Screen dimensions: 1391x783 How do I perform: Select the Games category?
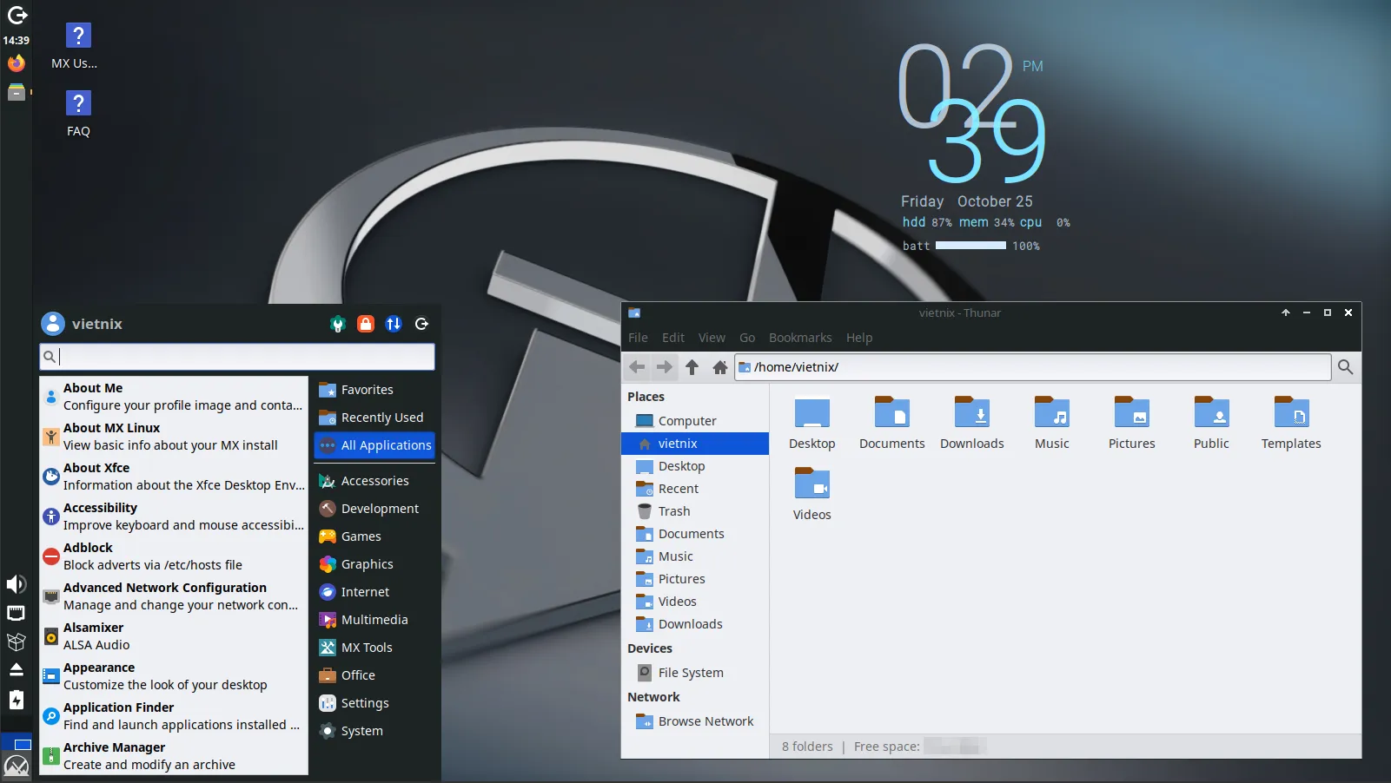pyautogui.click(x=374, y=536)
